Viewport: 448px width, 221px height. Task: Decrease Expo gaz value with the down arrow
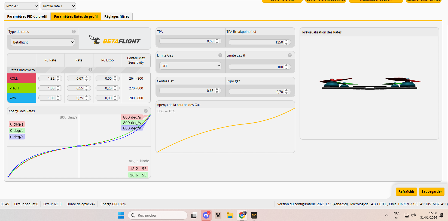point(287,93)
